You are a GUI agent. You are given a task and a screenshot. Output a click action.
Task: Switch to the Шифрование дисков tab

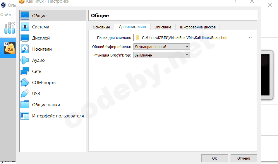click(x=198, y=27)
